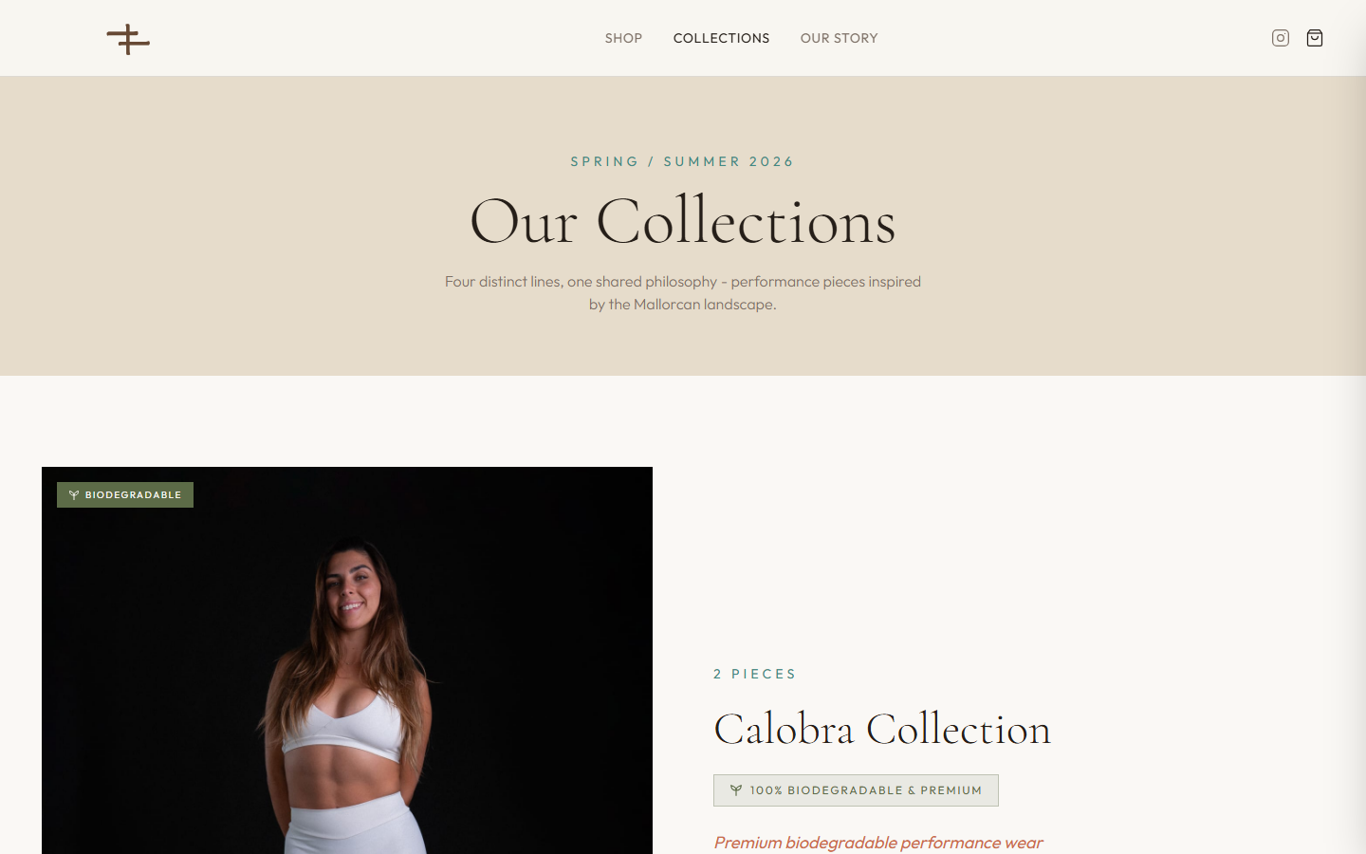Image resolution: width=1366 pixels, height=854 pixels.
Task: Click the Our Collections page heading
Action: point(683,222)
